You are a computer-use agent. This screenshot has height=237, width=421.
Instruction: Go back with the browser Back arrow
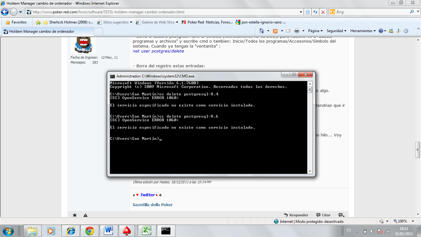tap(5, 12)
